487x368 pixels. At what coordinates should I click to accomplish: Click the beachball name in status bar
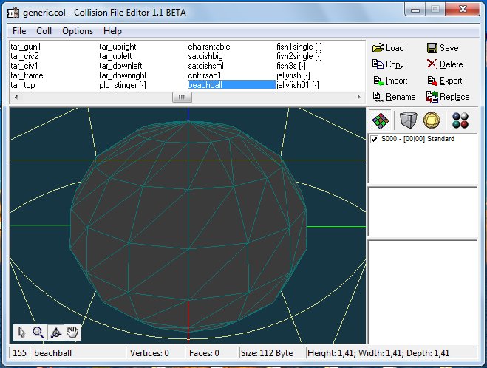52,353
